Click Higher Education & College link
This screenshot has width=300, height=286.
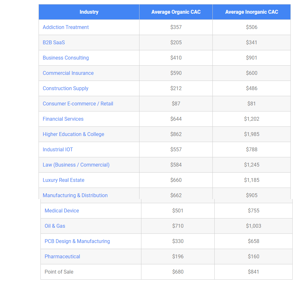73,134
